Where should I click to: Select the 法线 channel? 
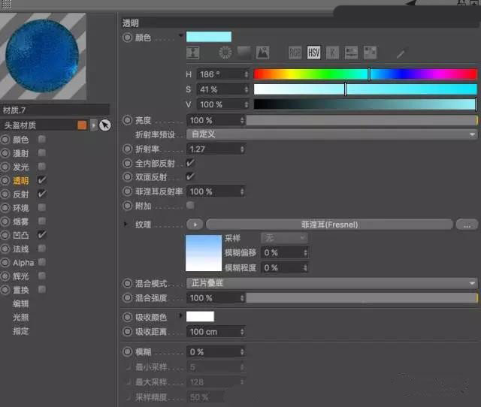[x=21, y=249]
